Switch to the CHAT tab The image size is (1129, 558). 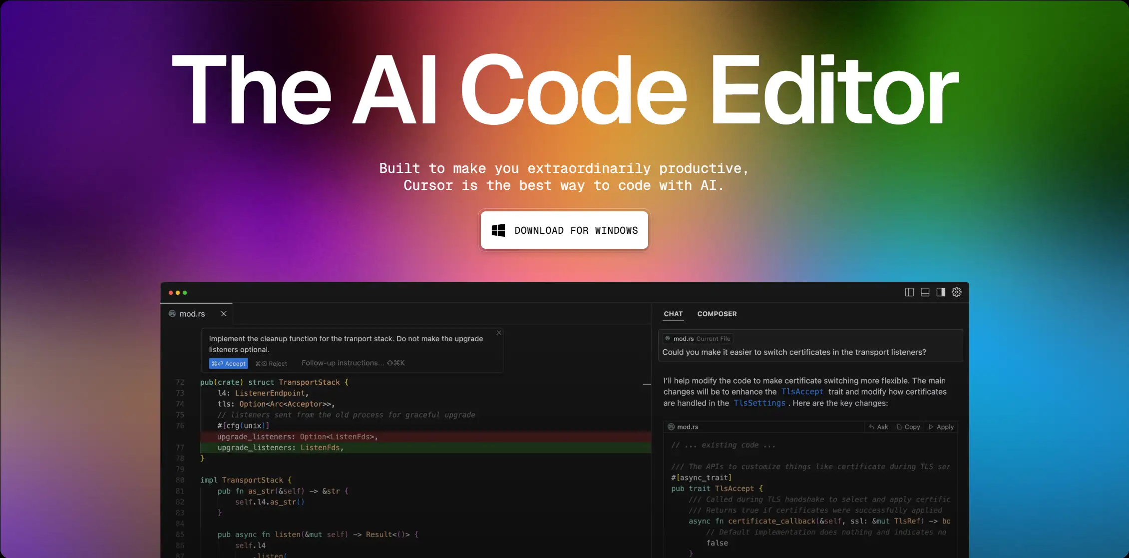click(673, 314)
